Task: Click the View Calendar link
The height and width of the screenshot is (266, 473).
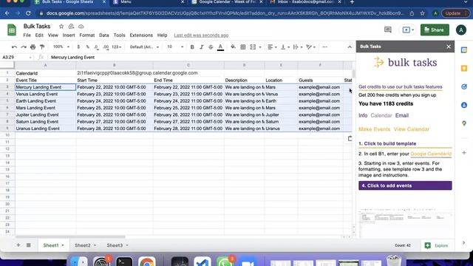Action: pyautogui.click(x=412, y=129)
